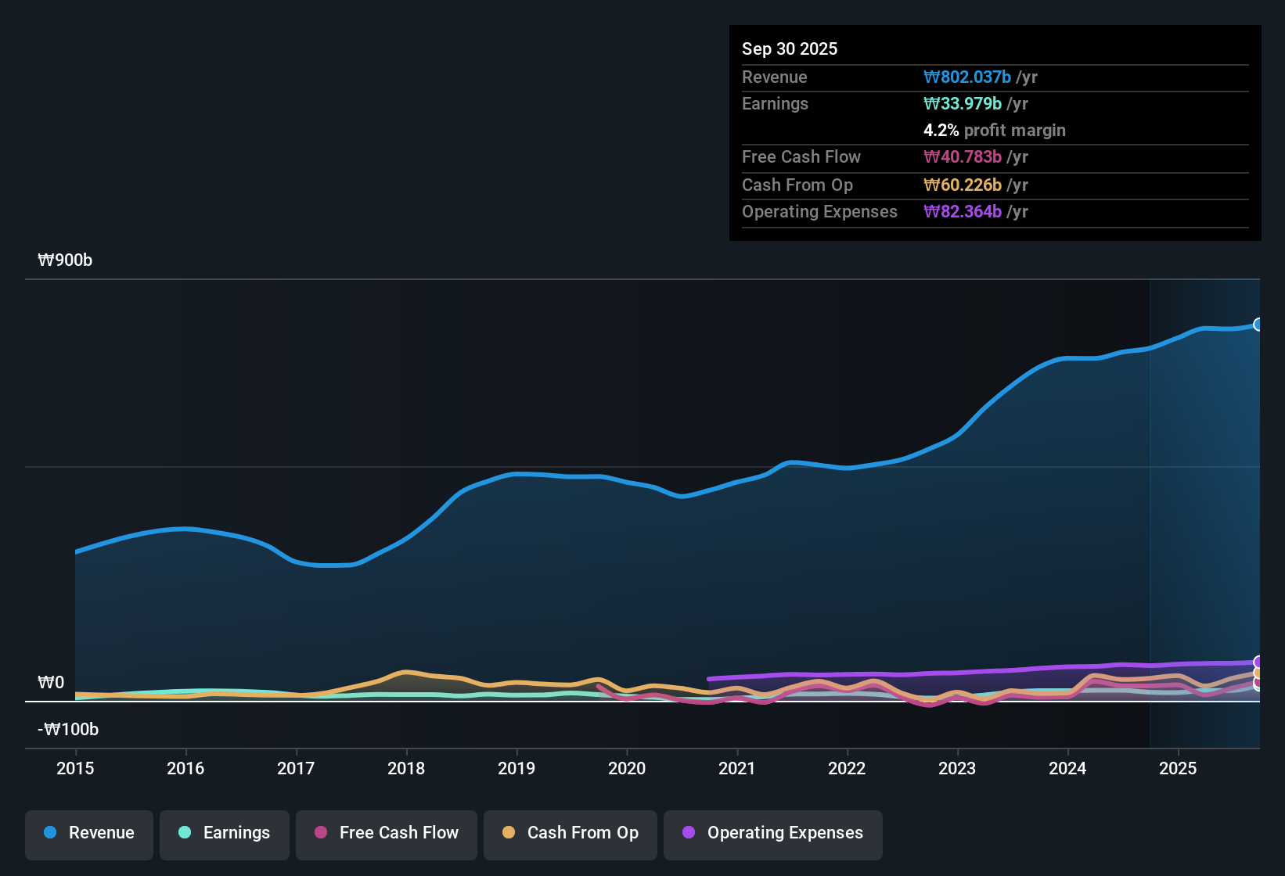Open the Cash From Op legend details
Image resolution: width=1285 pixels, height=876 pixels.
(570, 833)
